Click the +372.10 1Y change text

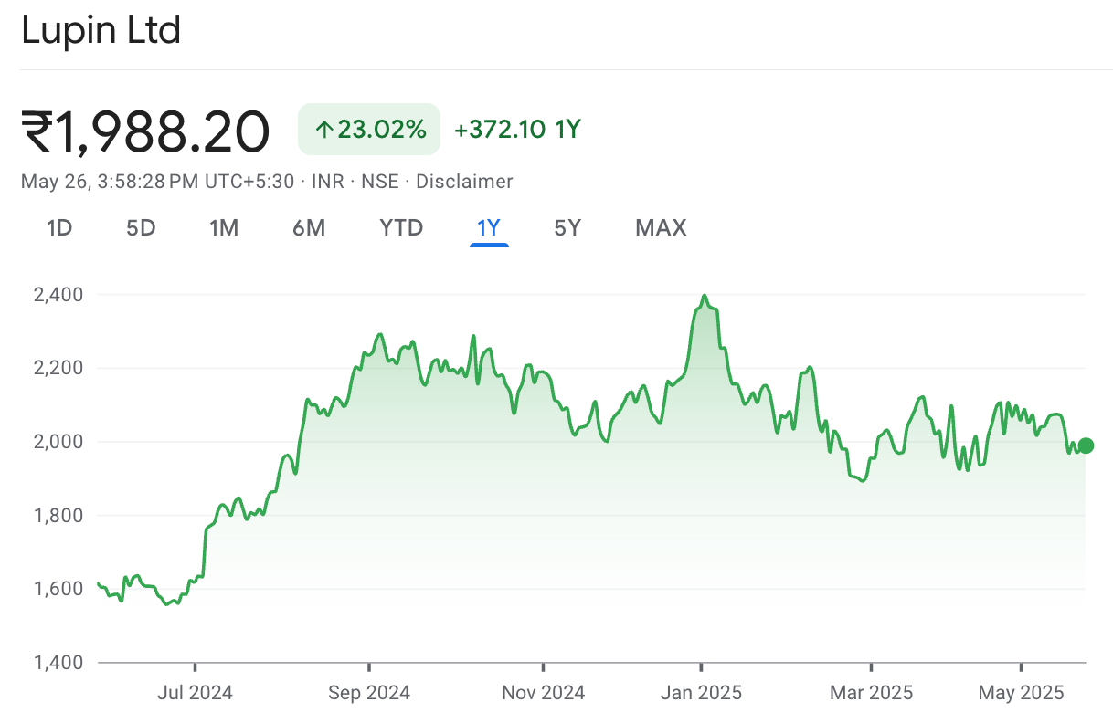click(517, 130)
